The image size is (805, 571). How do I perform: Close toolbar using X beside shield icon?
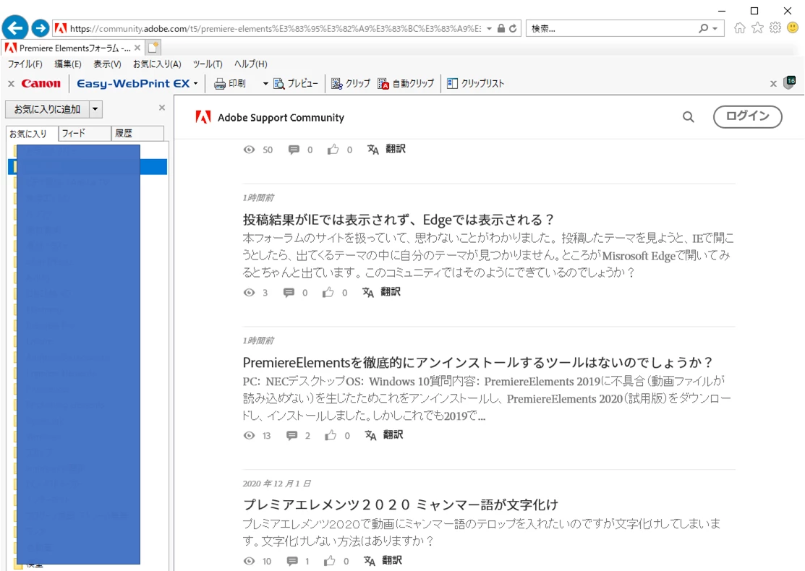click(773, 84)
